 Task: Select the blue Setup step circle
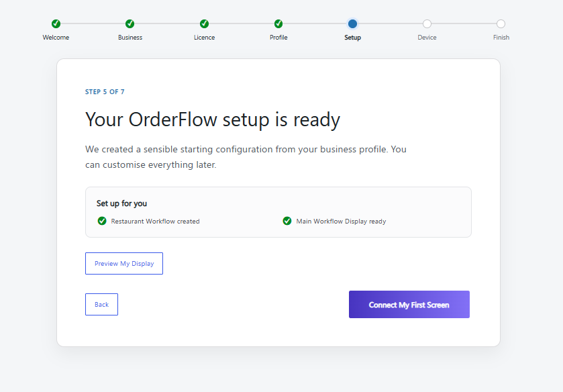tap(352, 23)
